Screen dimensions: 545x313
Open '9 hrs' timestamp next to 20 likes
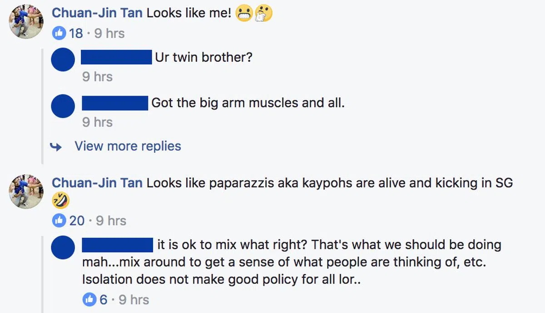[x=111, y=220]
